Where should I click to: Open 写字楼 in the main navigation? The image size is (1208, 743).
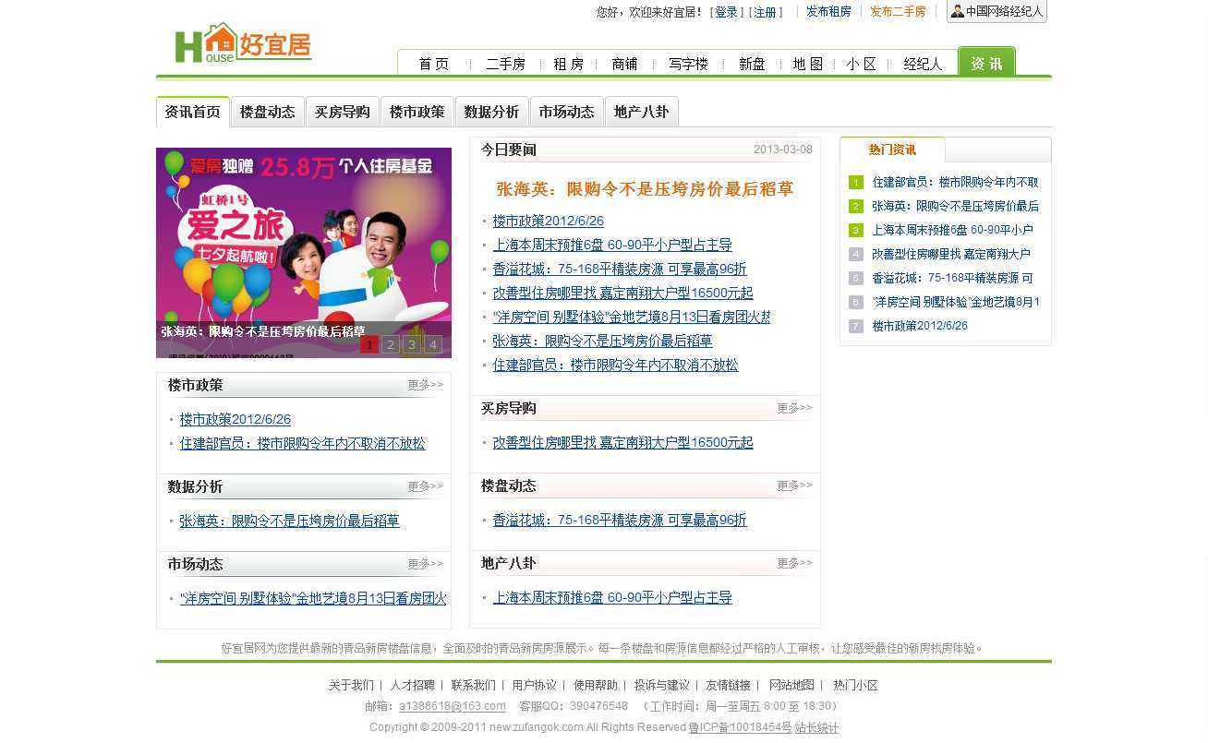click(688, 64)
